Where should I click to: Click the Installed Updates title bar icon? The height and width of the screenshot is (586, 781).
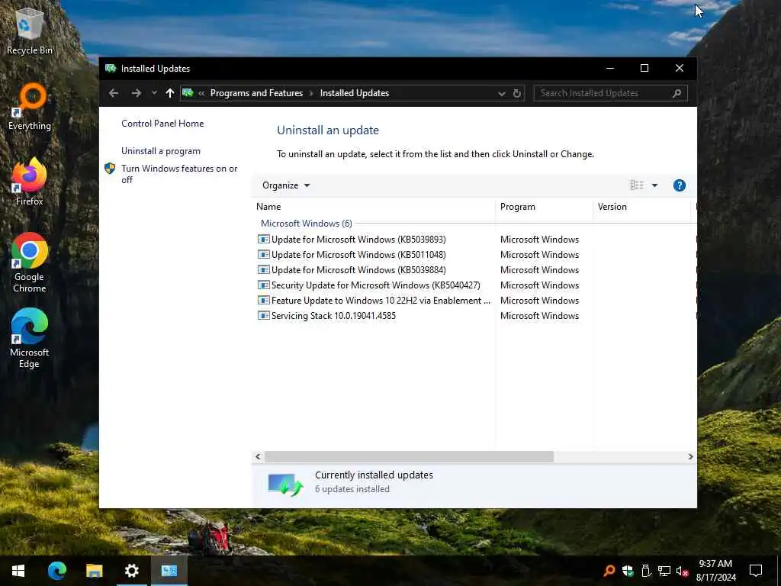(x=111, y=68)
